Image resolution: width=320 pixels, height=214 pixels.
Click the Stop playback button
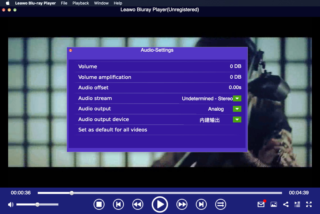coord(99,204)
